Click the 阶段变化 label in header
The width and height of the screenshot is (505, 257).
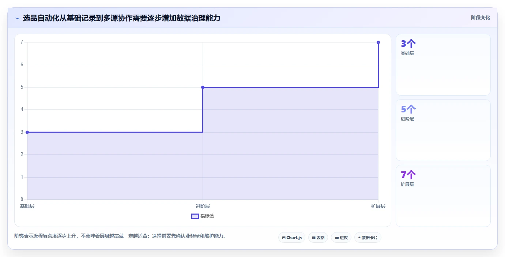[x=480, y=18]
